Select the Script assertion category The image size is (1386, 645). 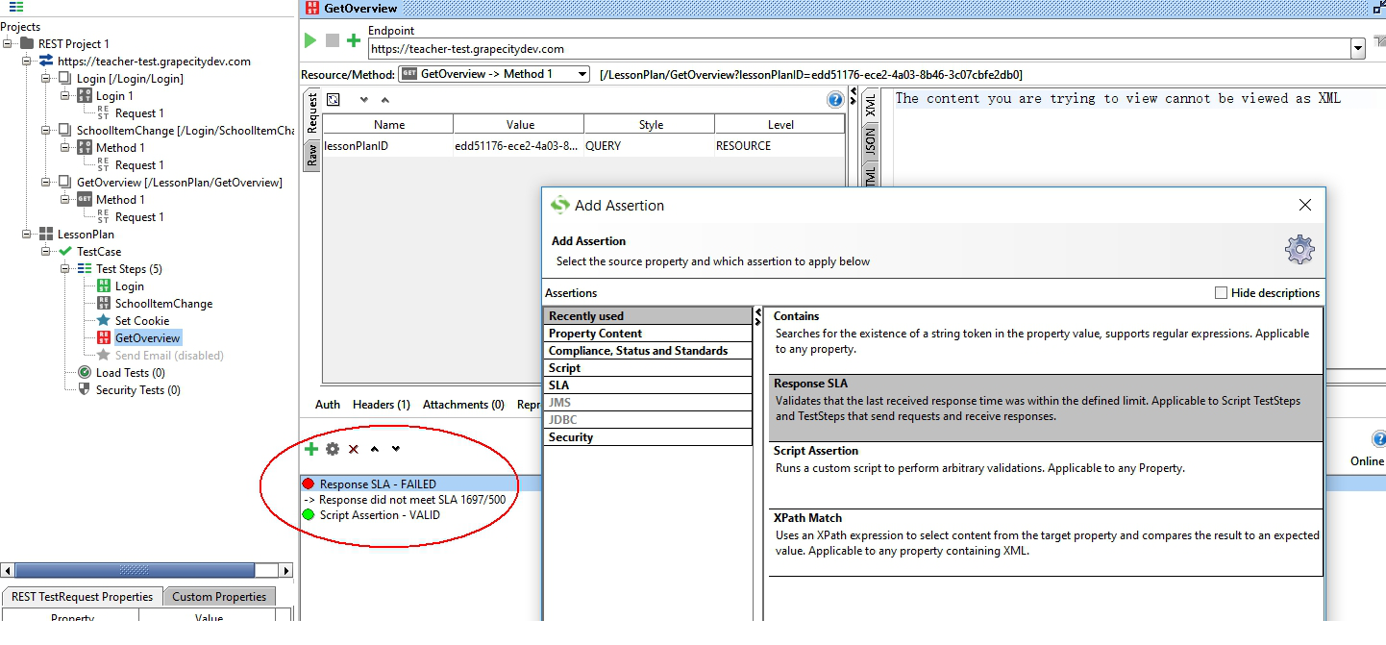pyautogui.click(x=647, y=367)
